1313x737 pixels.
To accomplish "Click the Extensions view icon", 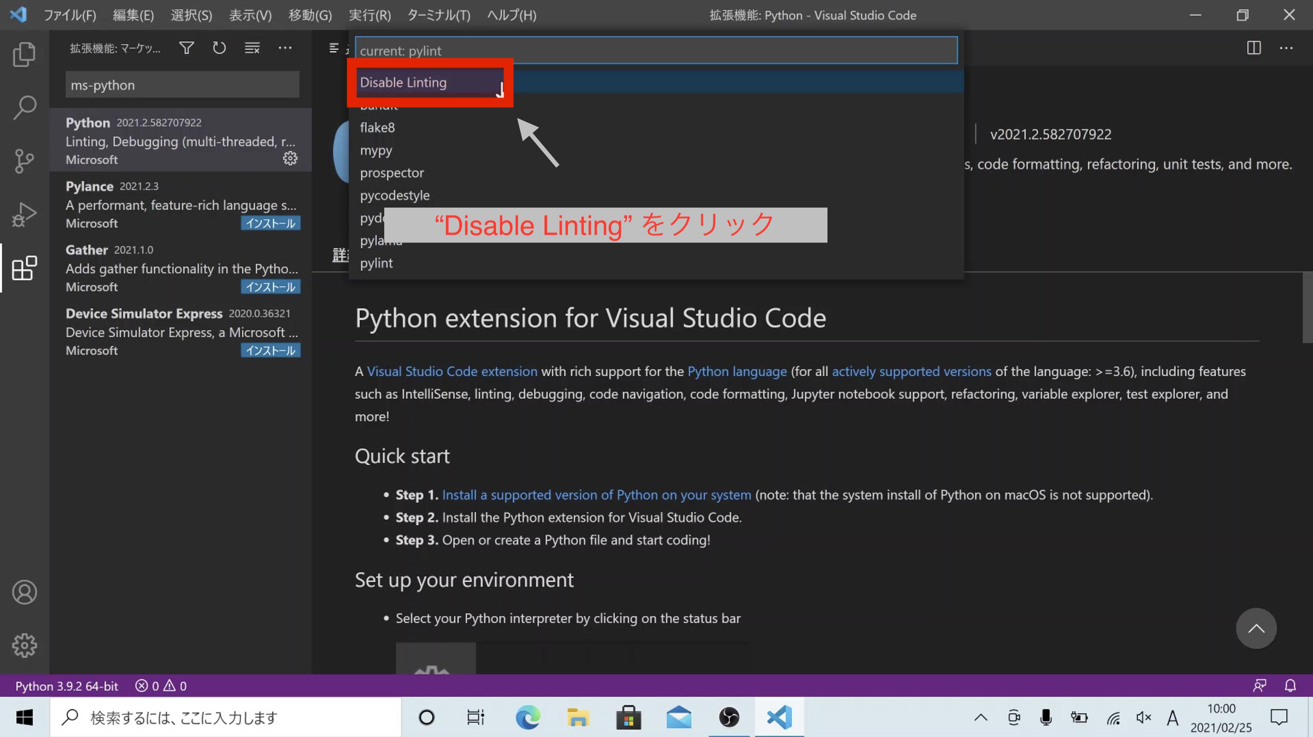I will [x=24, y=268].
